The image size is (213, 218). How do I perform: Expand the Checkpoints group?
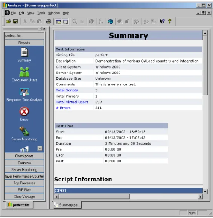pos(24,156)
